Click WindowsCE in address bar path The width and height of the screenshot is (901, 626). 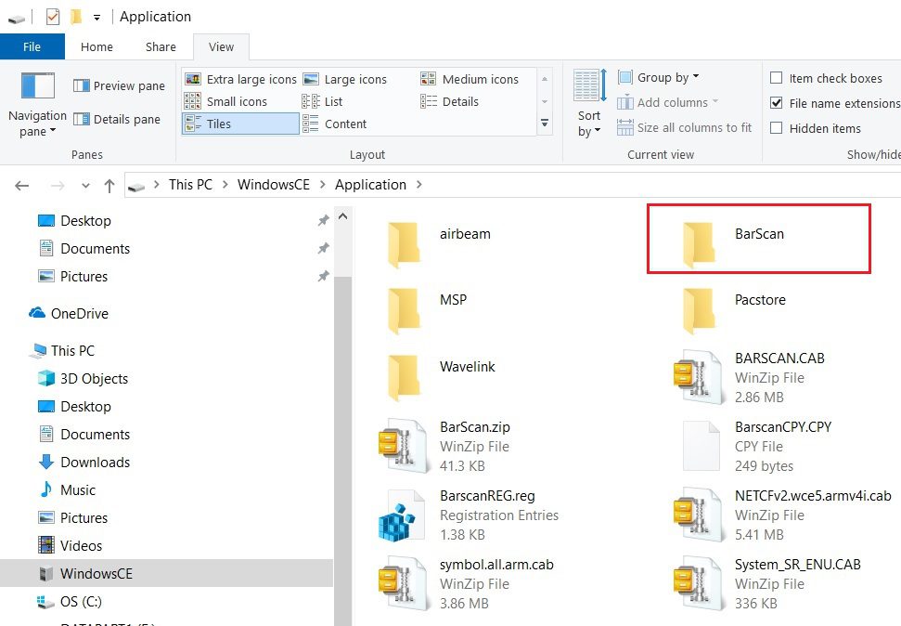[x=274, y=185]
